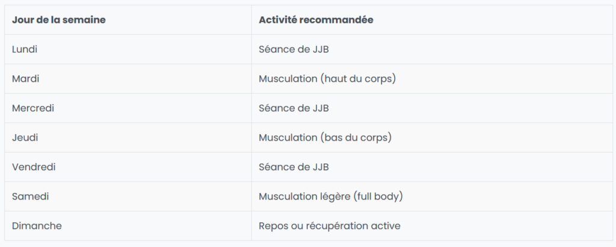
Task: Select the Samedi cell
Action: coord(128,197)
